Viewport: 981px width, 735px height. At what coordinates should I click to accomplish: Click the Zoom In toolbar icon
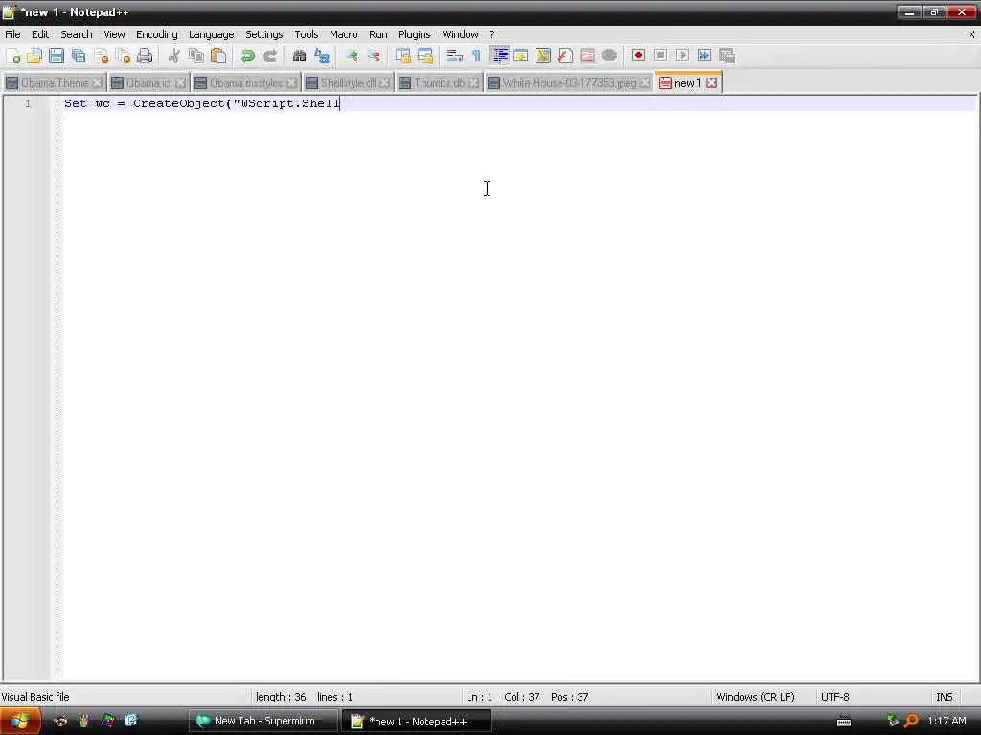[x=351, y=56]
